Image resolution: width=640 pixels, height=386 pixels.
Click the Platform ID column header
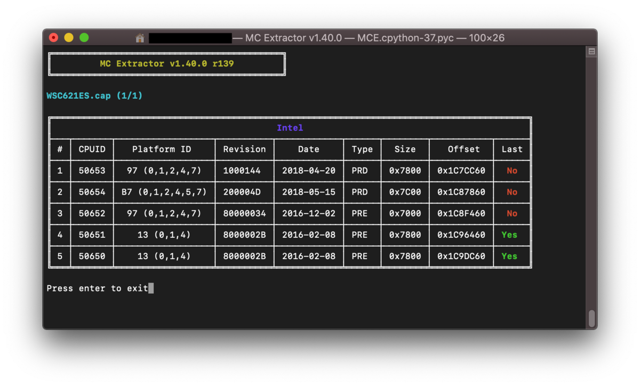pos(162,149)
